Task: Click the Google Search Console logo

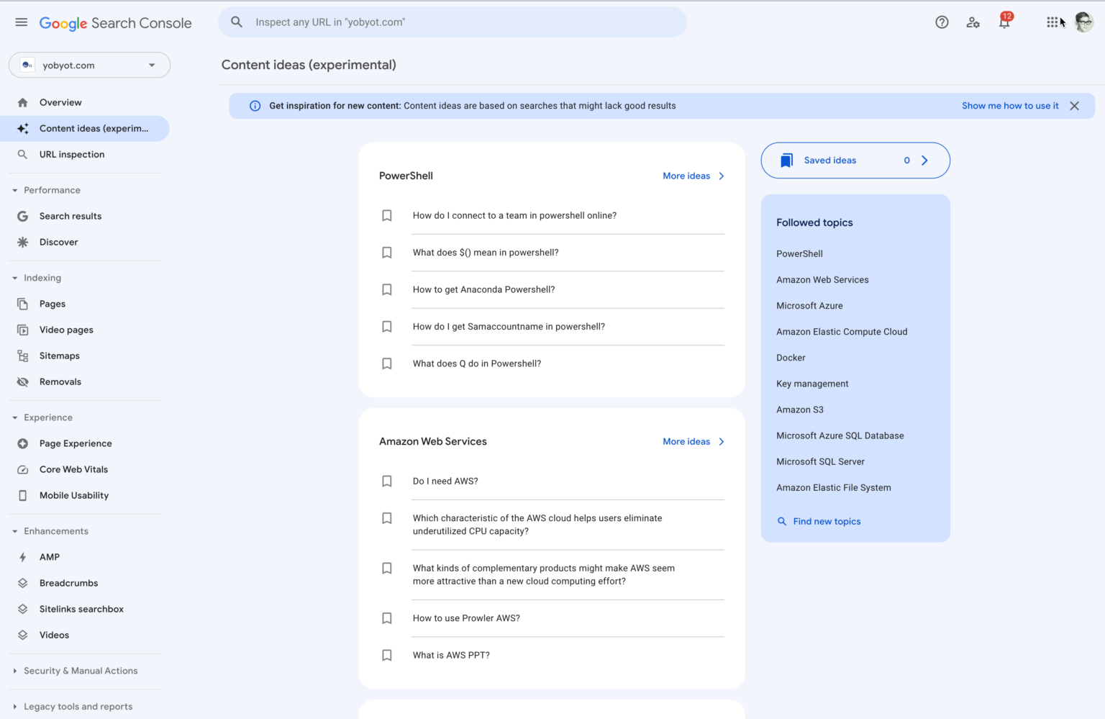Action: click(x=115, y=23)
